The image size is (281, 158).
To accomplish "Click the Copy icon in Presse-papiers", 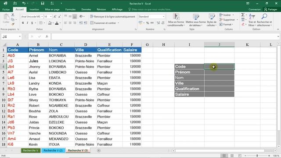I will pos(13,19).
